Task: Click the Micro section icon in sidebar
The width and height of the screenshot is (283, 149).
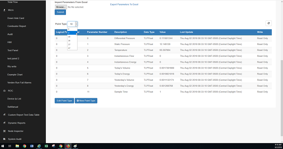Action: click(4, 10)
